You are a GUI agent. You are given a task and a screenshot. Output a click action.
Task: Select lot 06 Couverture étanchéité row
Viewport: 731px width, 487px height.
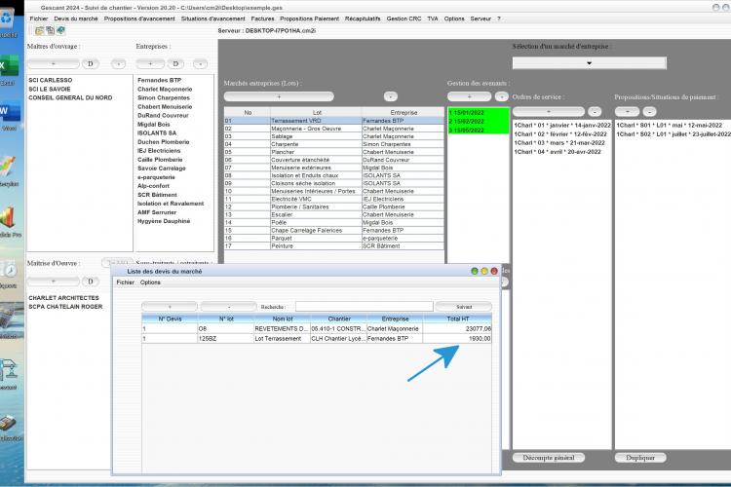(x=333, y=160)
